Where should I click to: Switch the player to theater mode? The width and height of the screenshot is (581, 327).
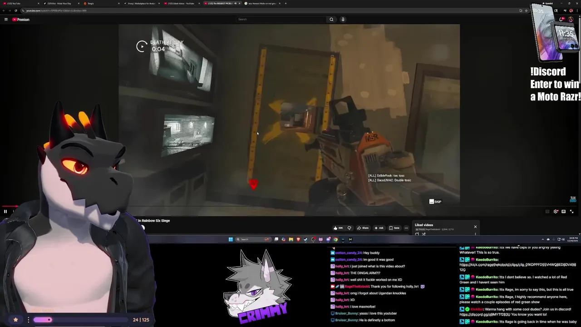563,211
